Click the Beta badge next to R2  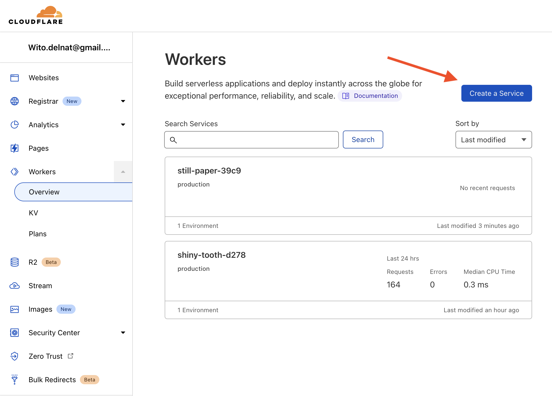point(51,262)
